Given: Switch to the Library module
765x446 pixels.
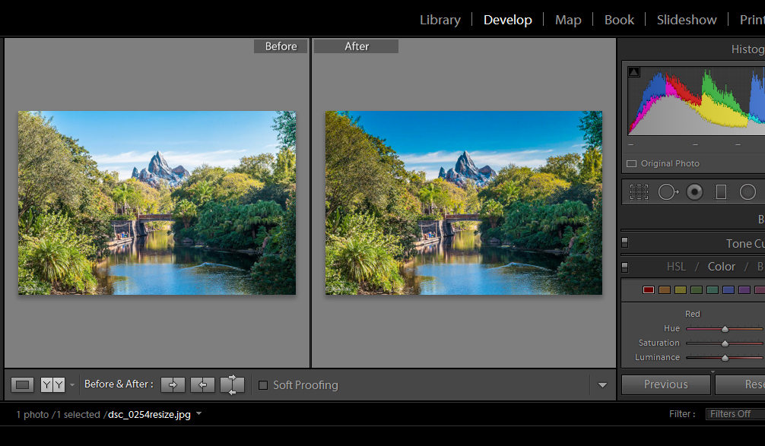Looking at the screenshot, I should click(x=440, y=20).
